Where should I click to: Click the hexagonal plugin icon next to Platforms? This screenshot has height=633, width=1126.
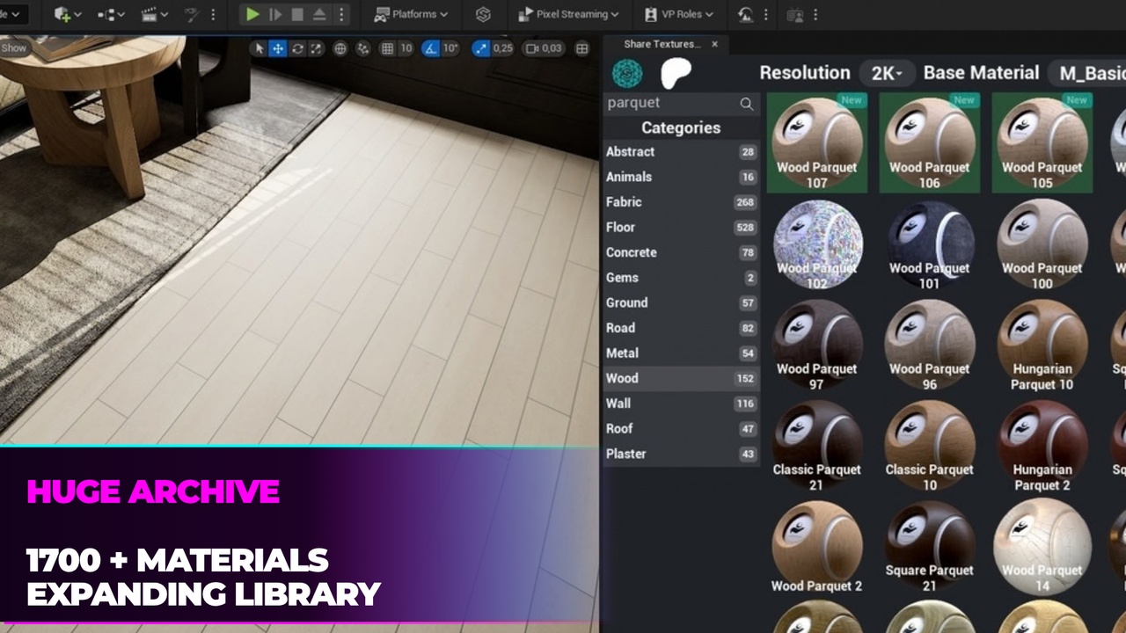coord(483,14)
